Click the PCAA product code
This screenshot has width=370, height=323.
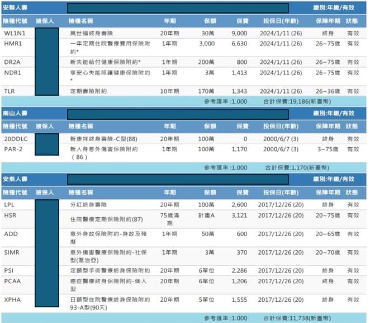coord(12,281)
